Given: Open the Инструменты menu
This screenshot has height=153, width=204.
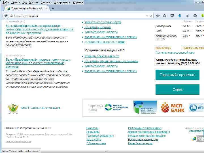Looking at the screenshot, I should click(x=62, y=2).
